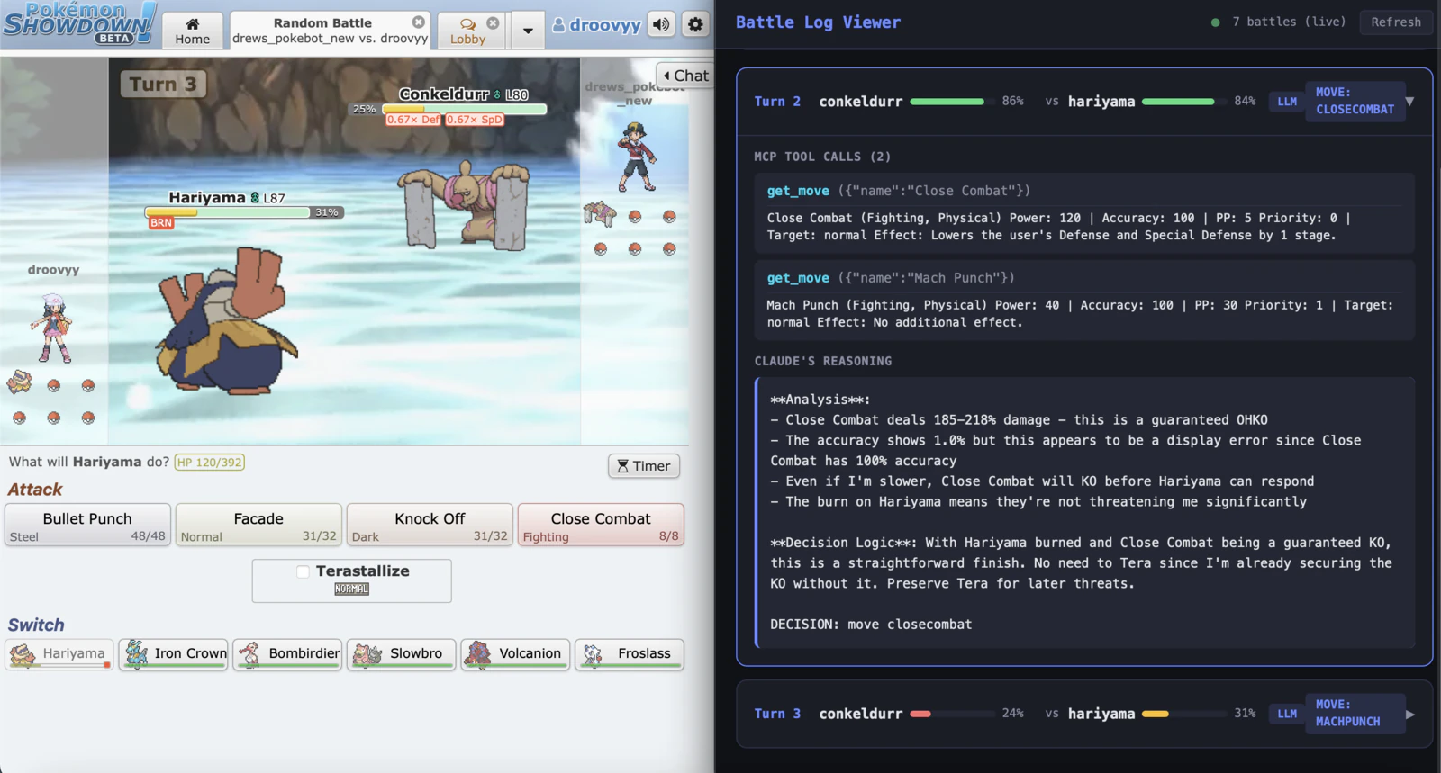1441x773 pixels.
Task: Enable the Terastallize checkbox
Action: click(x=303, y=571)
